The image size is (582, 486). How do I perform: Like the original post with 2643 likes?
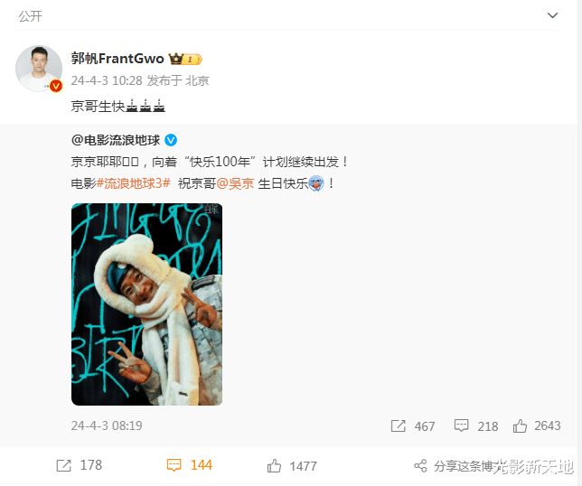(x=520, y=425)
